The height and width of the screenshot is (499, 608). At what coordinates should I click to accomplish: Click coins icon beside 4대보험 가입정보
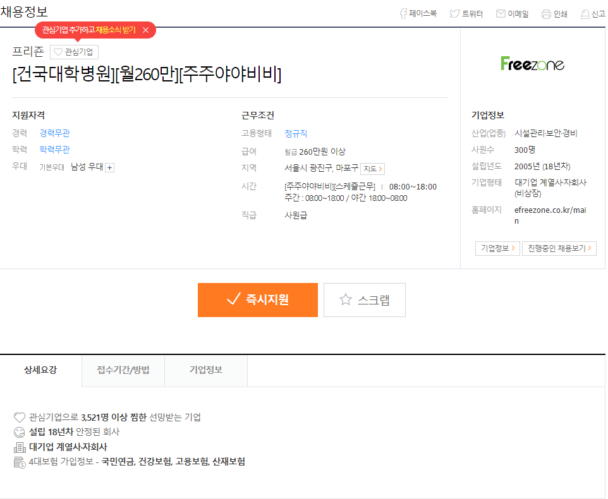coord(20,462)
